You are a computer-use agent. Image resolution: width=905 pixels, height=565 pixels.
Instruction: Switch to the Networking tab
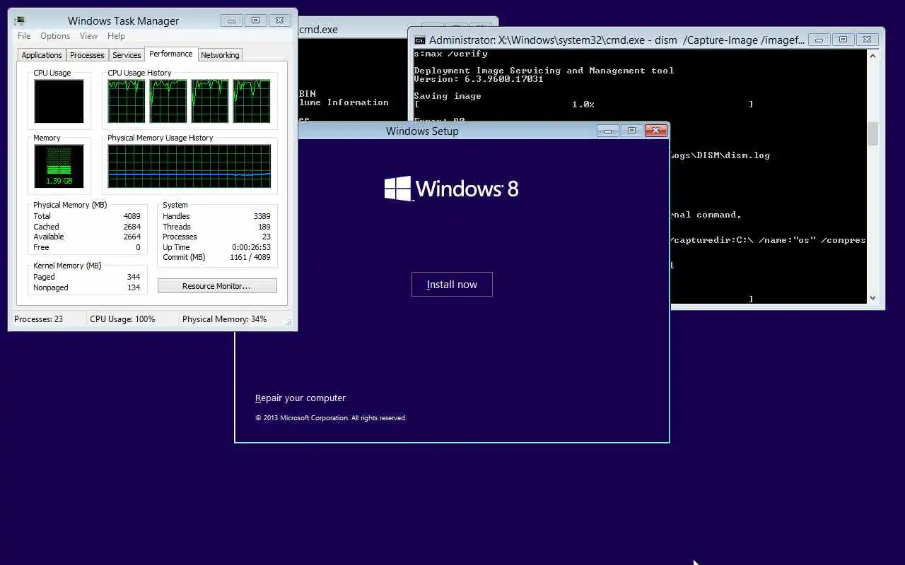pyautogui.click(x=220, y=55)
